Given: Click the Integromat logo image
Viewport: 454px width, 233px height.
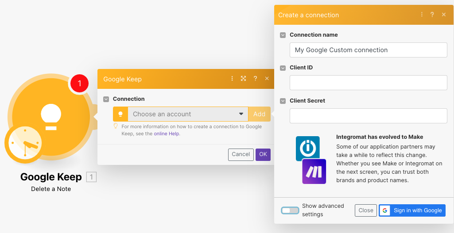Looking at the screenshot, I should [308, 149].
